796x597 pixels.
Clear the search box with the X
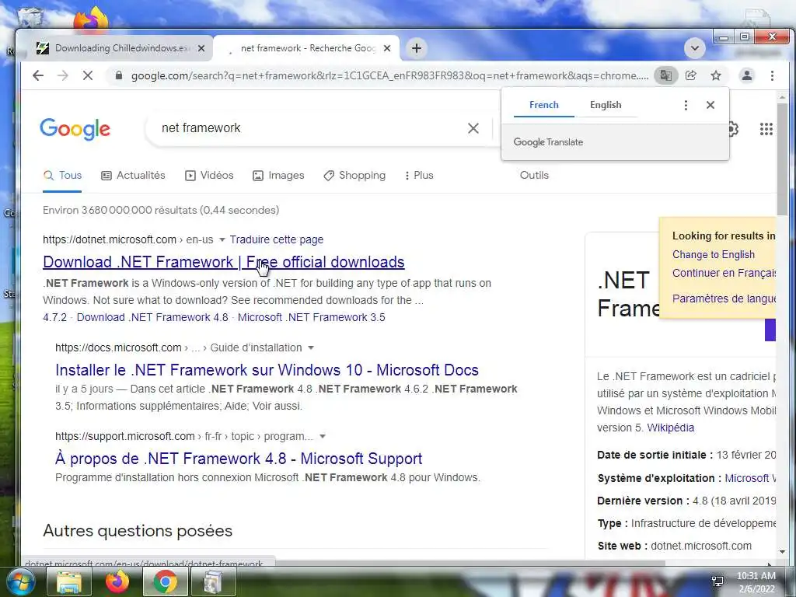[473, 128]
